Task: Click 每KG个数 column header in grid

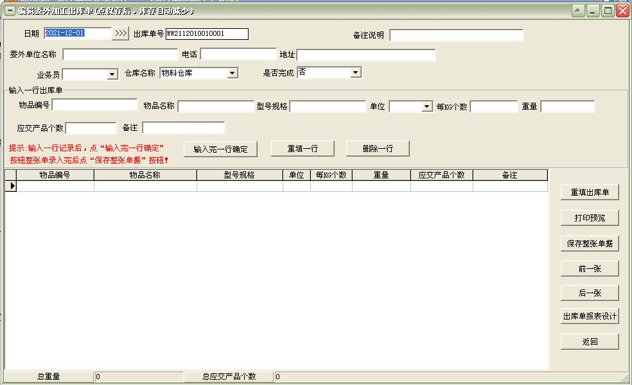Action: click(331, 175)
